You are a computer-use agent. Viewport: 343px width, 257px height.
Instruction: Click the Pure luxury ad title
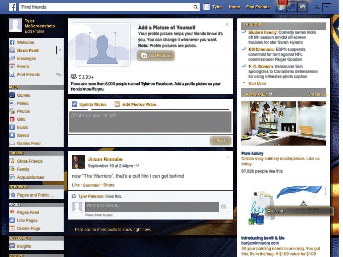[252, 153]
